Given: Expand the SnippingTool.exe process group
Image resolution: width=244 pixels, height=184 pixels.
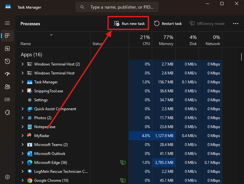Looking at the screenshot, I should click(22, 91).
